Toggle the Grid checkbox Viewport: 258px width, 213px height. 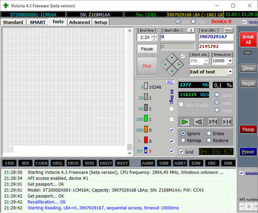(181, 152)
